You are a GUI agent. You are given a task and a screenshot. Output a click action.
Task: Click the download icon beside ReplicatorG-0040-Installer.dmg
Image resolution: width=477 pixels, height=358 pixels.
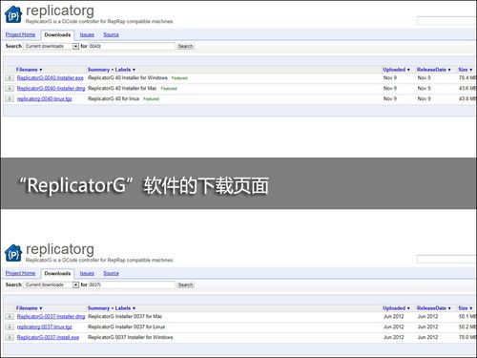[10, 89]
